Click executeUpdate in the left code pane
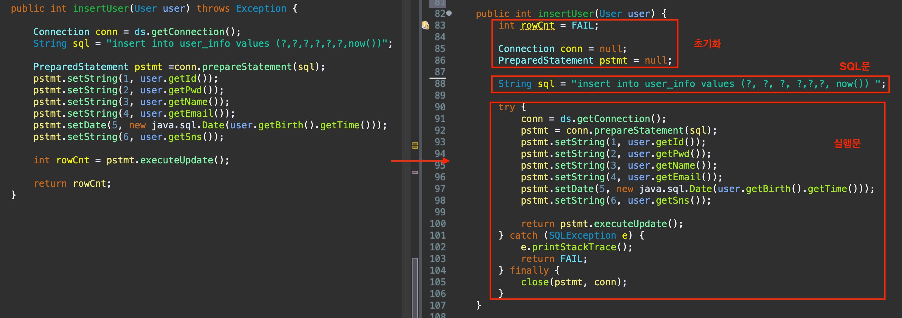The height and width of the screenshot is (318, 902). tap(176, 160)
